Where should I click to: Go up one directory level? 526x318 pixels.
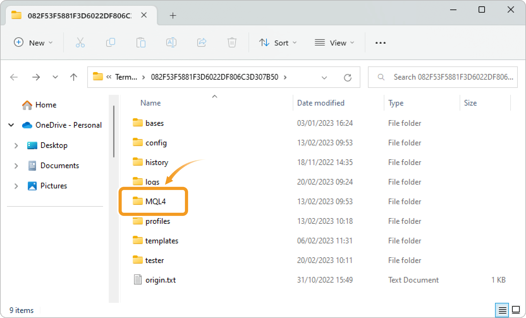click(74, 77)
